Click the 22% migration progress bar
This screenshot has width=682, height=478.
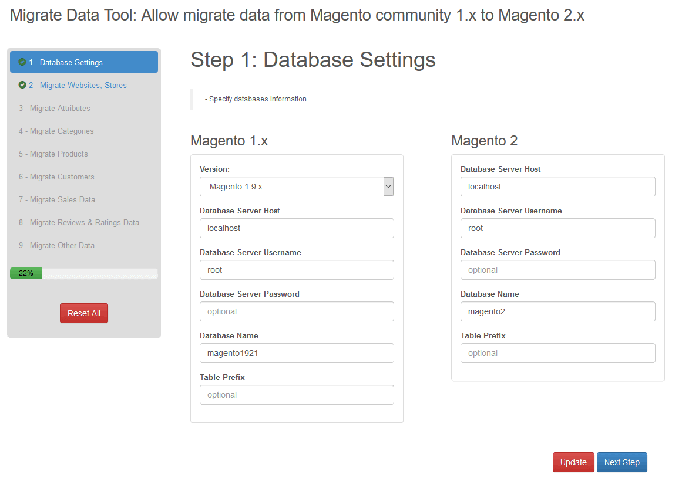[x=83, y=273]
